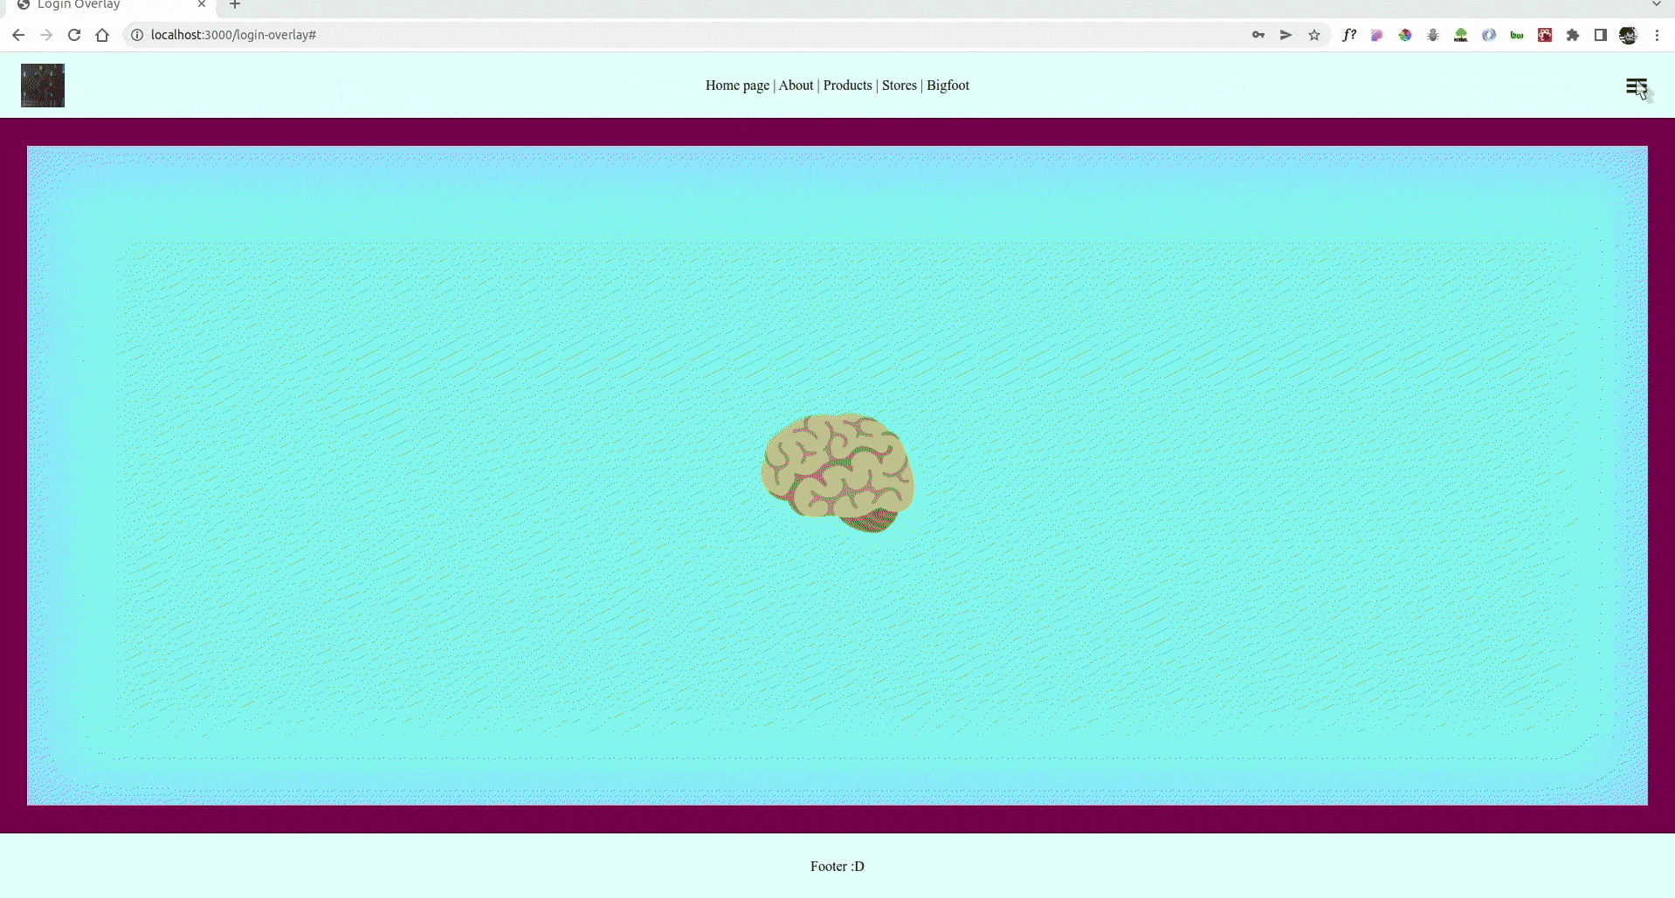Open the Extensions puzzle piece menu

click(x=1573, y=35)
